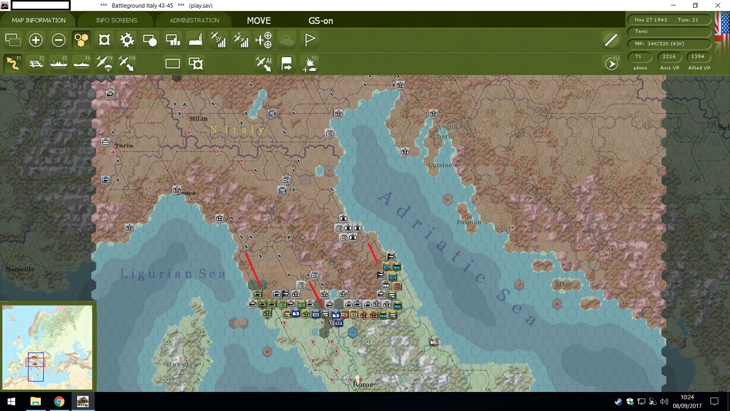Click the Rome city label on map

363,384
